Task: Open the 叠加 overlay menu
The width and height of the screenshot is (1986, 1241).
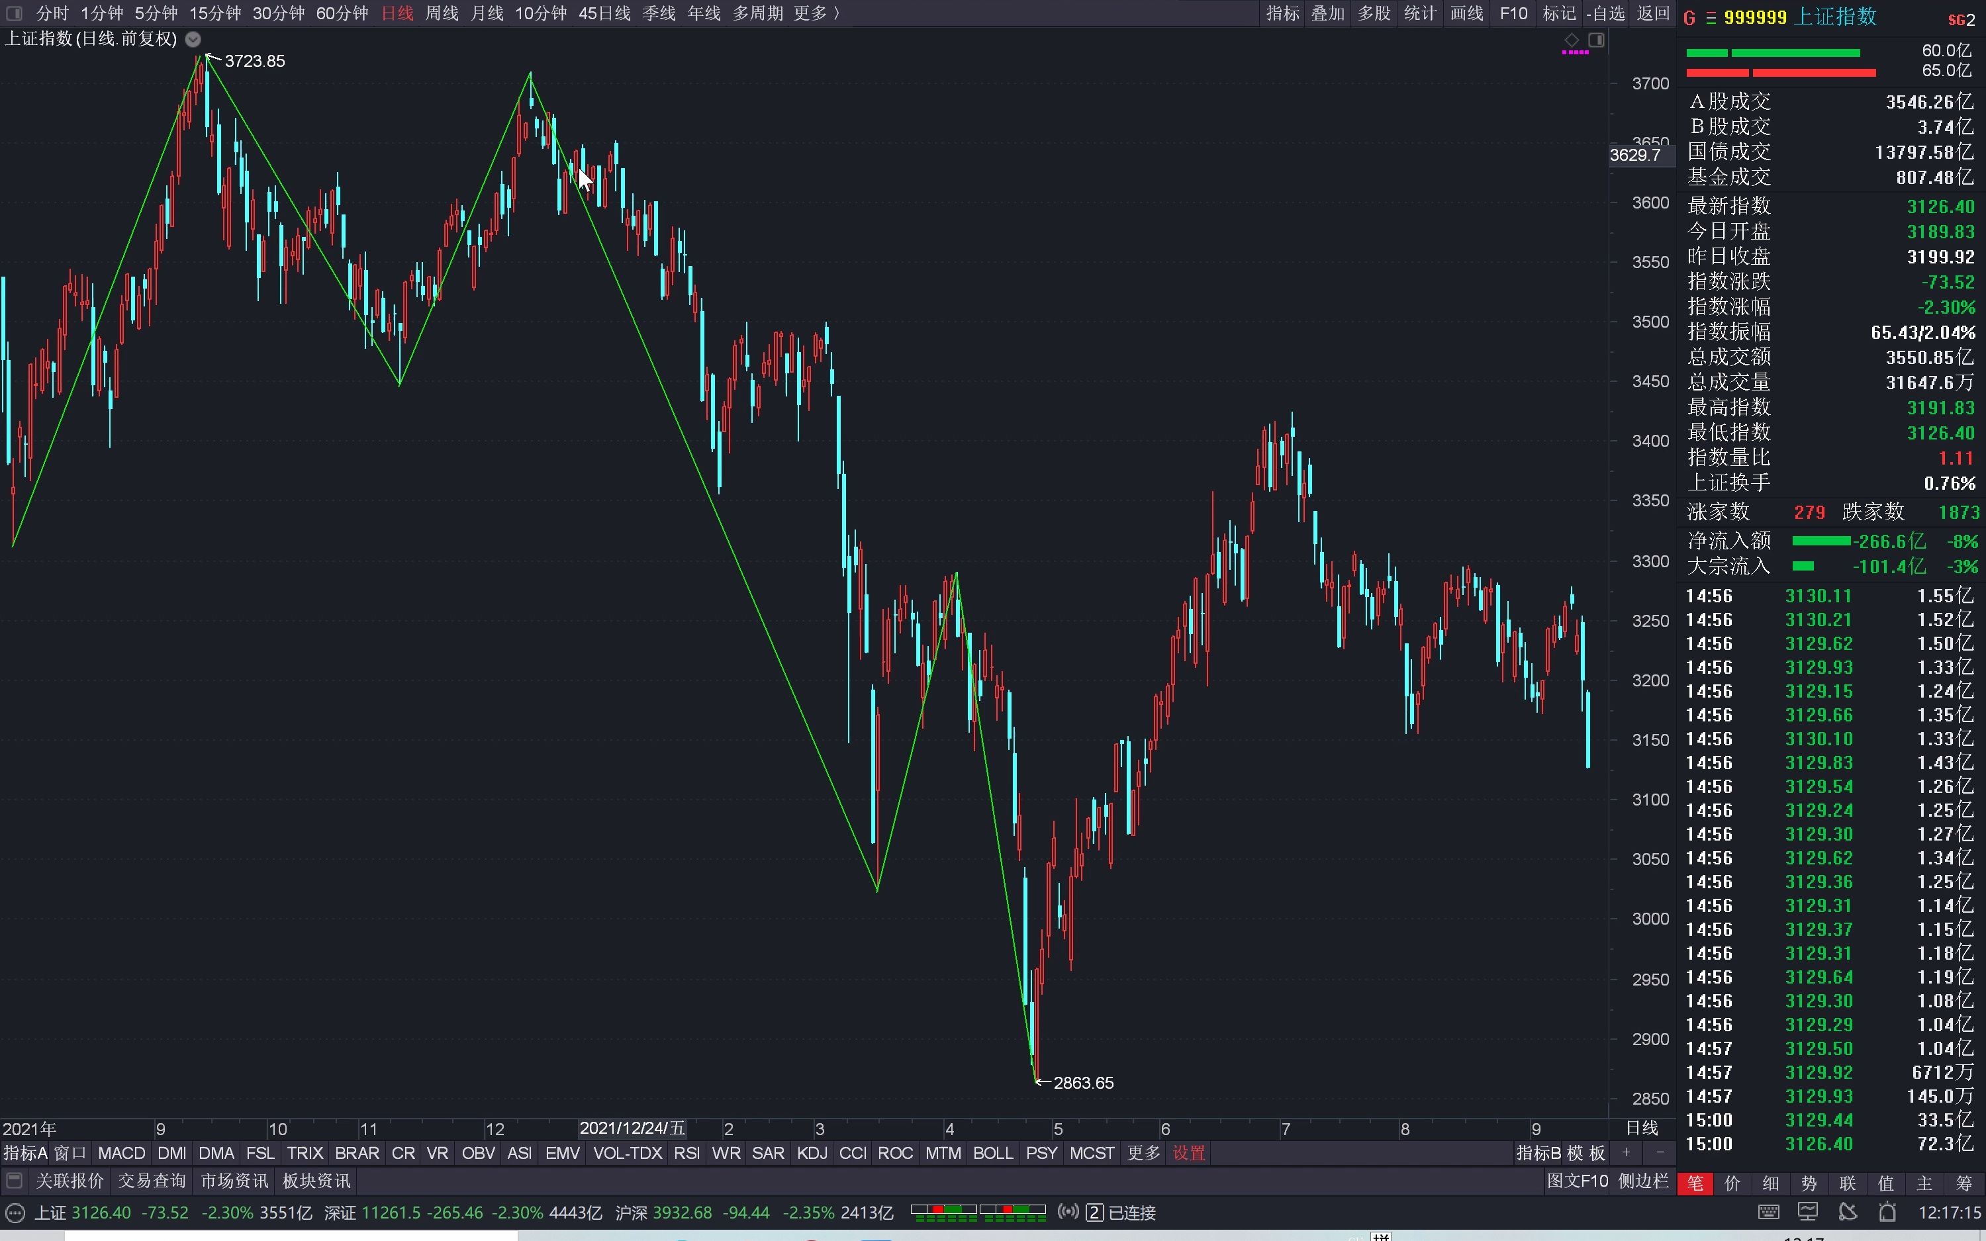Action: coord(1328,13)
